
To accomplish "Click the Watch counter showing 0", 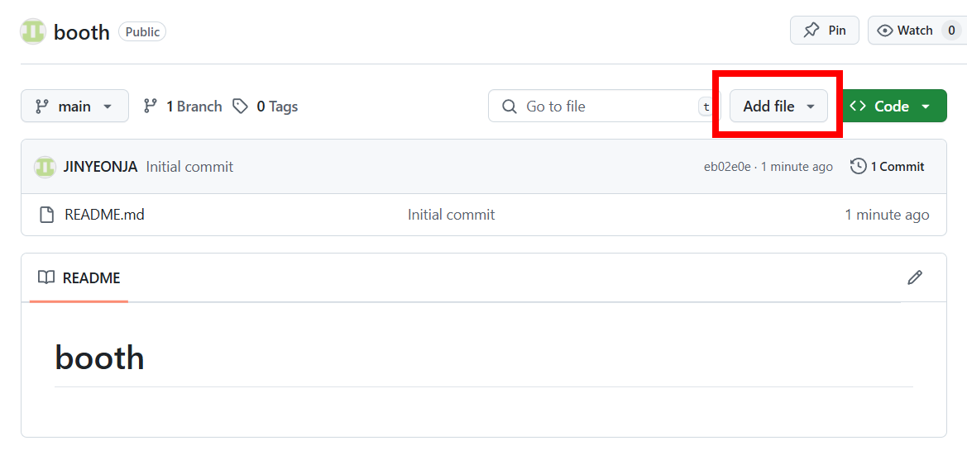I will (951, 31).
